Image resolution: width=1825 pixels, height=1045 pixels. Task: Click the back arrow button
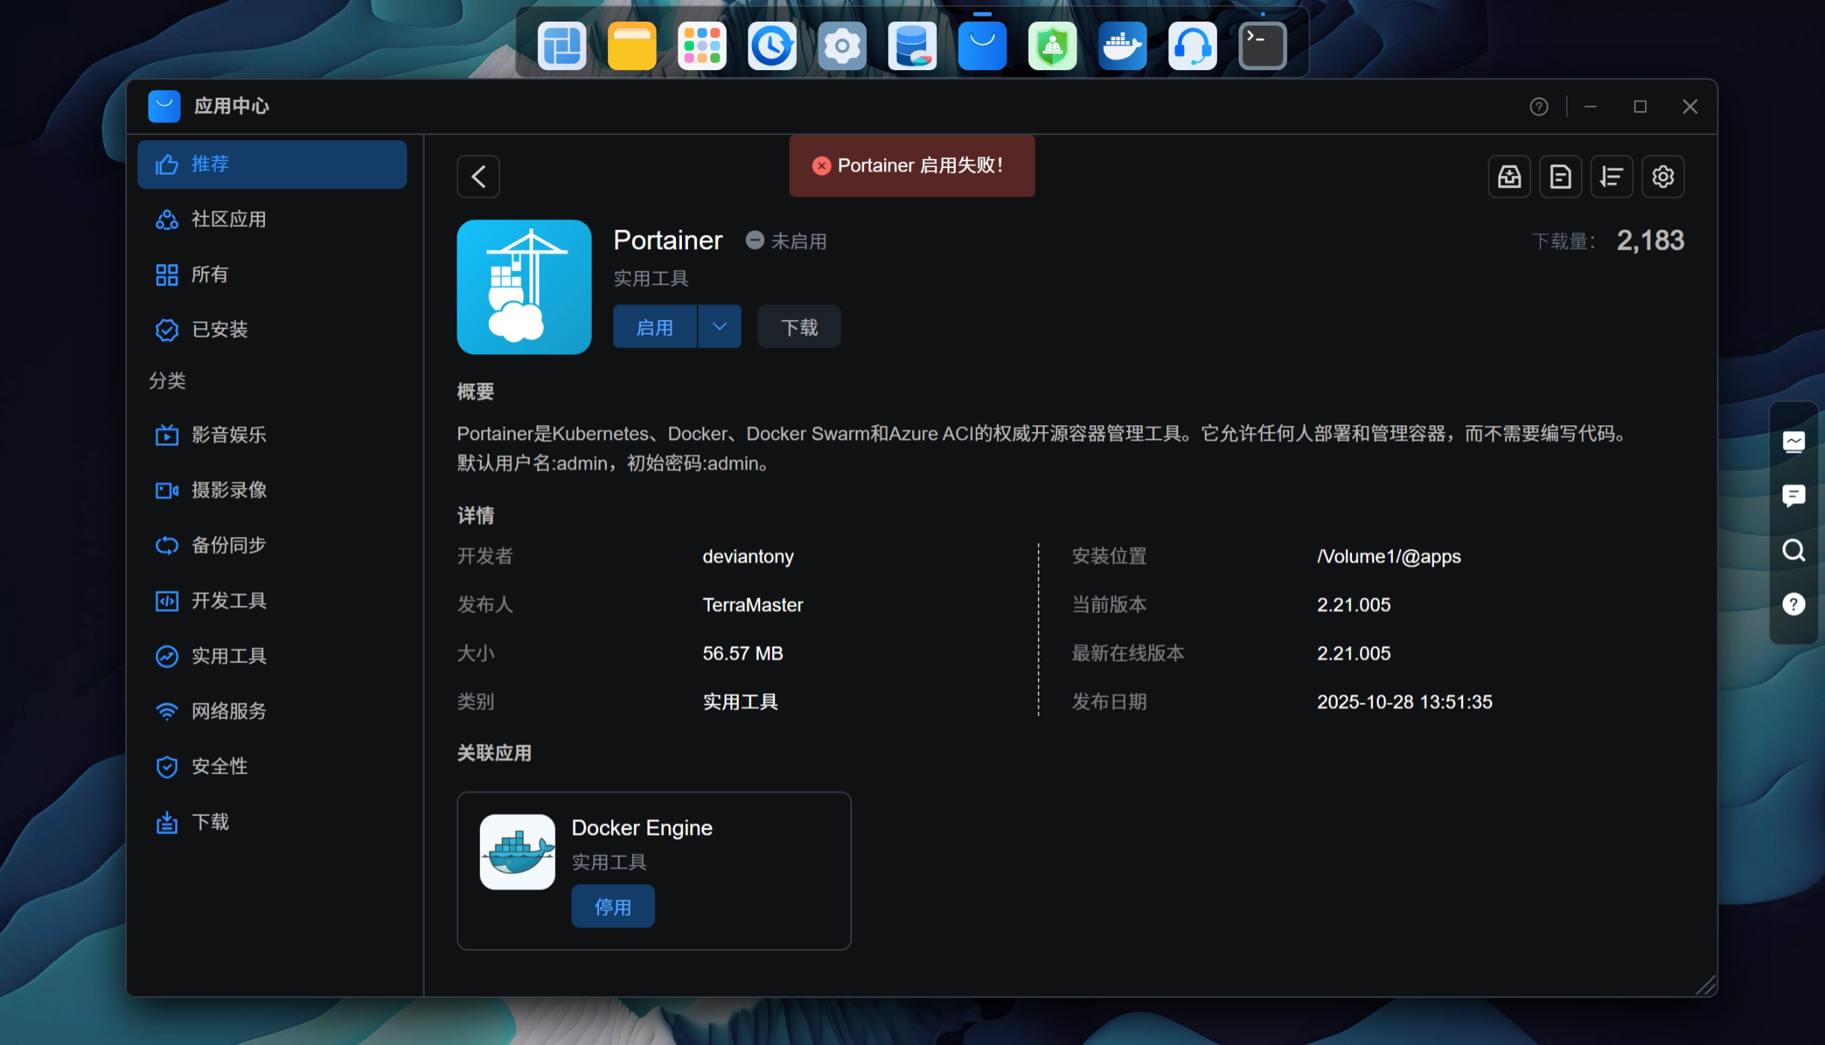pos(478,177)
